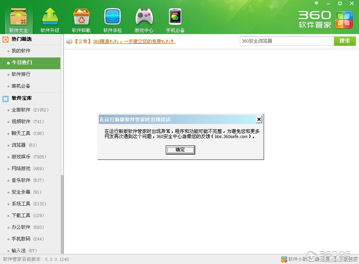Click the 热门精选 star icon
The width and height of the screenshot is (359, 264).
tap(5, 40)
